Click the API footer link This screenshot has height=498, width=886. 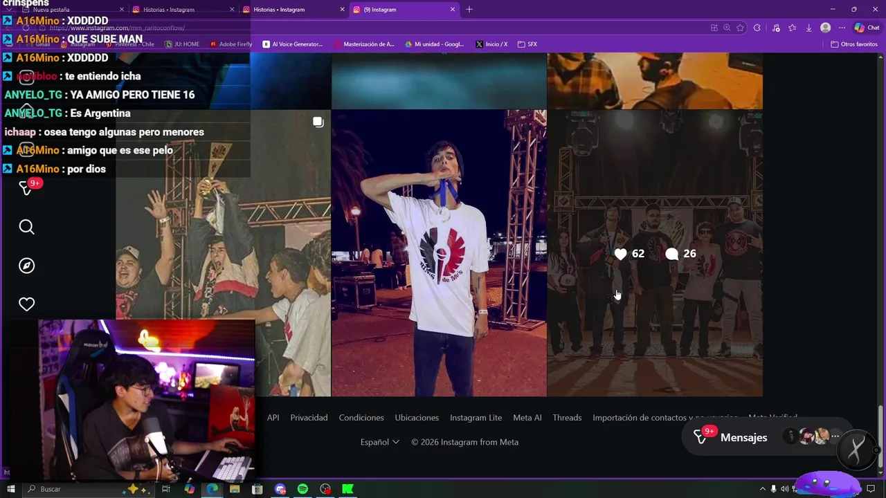[x=273, y=418]
